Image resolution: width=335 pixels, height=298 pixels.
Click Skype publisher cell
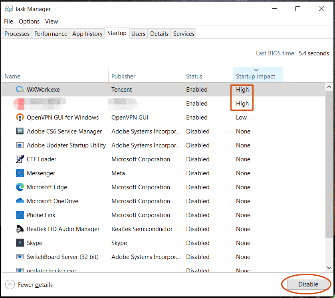119,243
